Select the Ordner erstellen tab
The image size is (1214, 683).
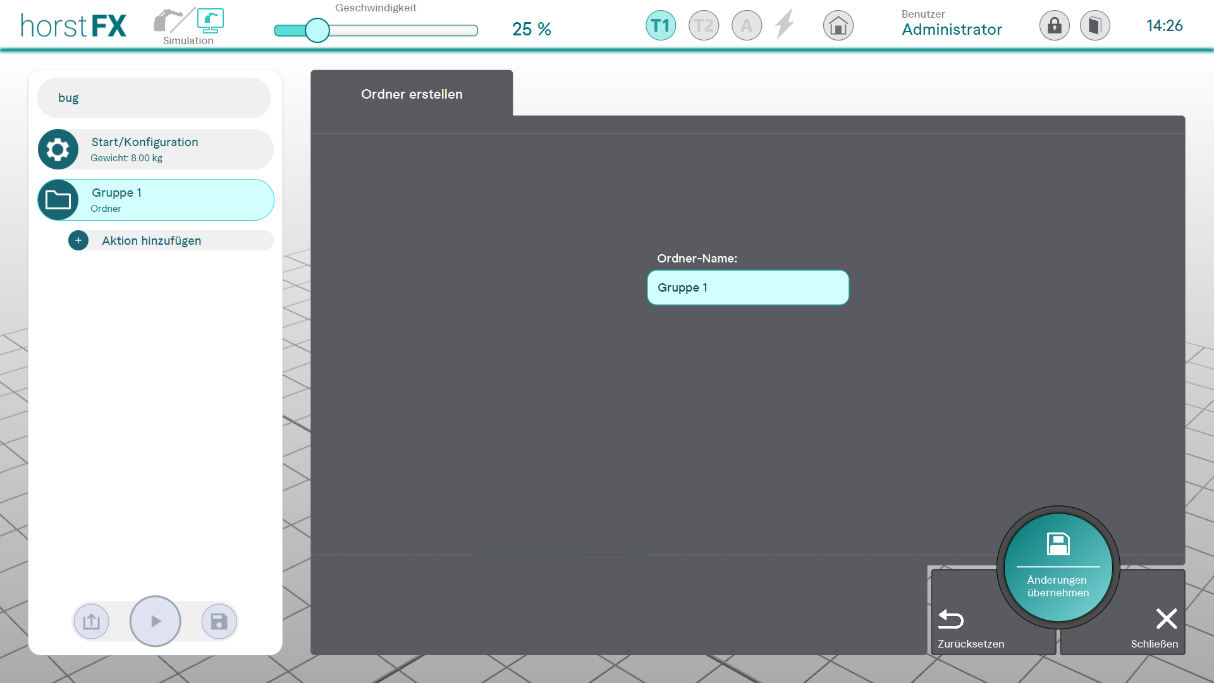coord(412,94)
